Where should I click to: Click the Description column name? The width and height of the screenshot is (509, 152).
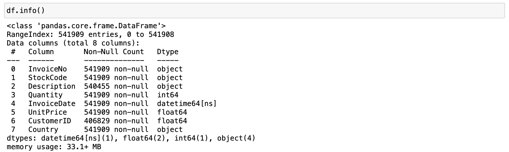[x=52, y=86]
